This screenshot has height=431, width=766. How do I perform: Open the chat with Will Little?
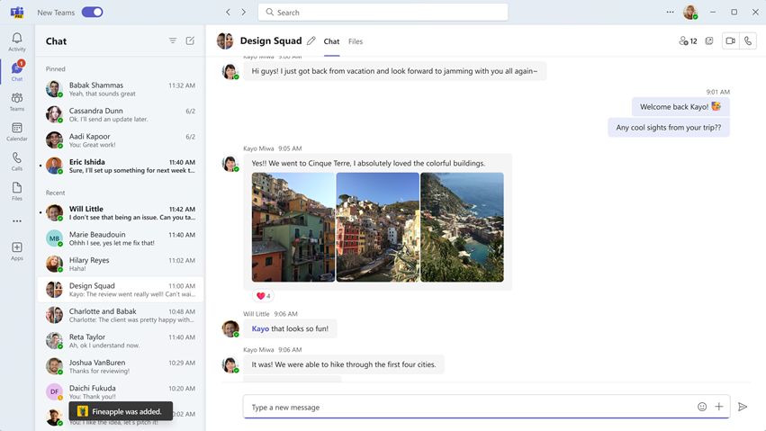coord(121,213)
